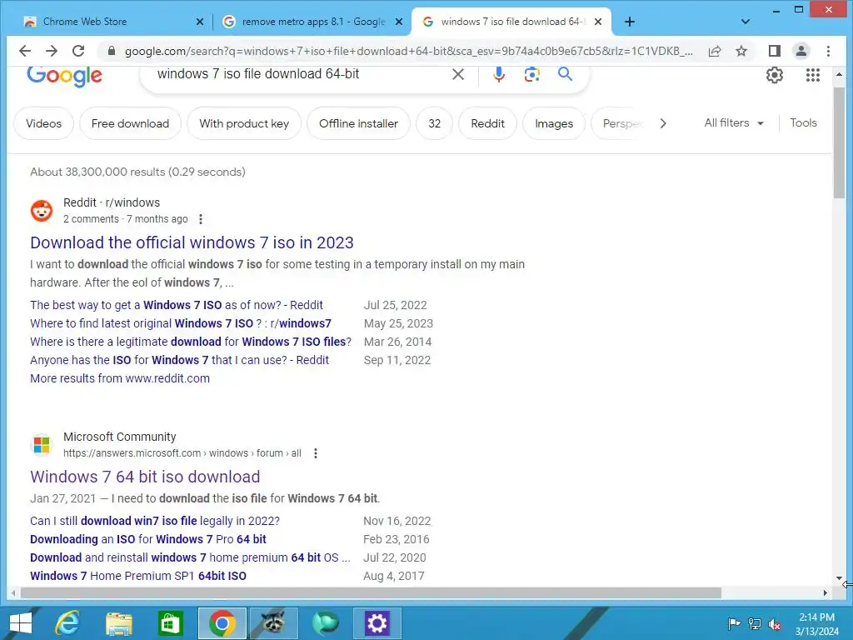Switch to the Chrome Web Store tab
Viewport: 853px width, 640px height.
(x=112, y=22)
